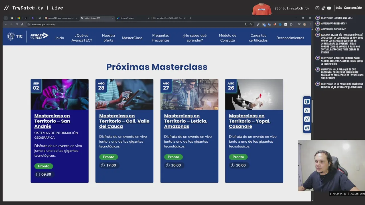Open page zoom magnifier in address bar
The image size is (365, 205).
246,24
